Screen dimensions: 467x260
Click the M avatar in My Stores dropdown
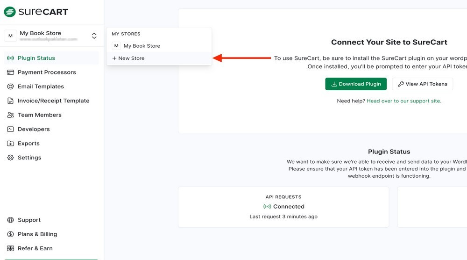tap(116, 46)
